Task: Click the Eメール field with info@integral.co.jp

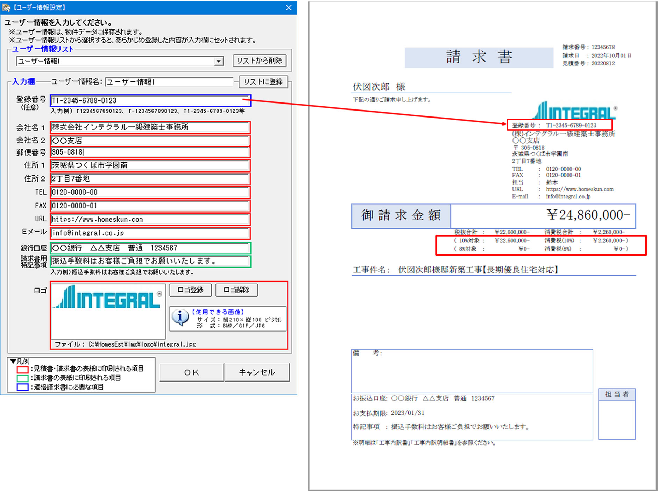Action: 150,233
